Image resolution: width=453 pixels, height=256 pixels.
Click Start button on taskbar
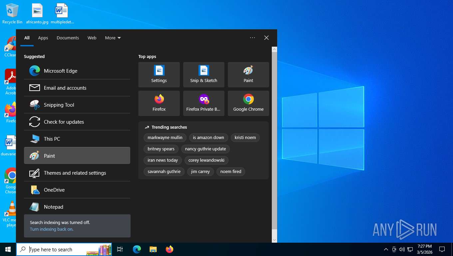(x=8, y=249)
